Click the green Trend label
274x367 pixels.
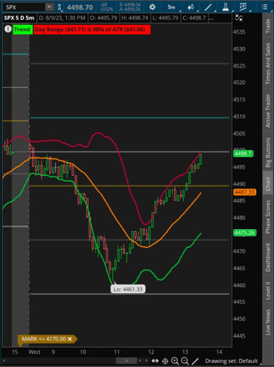coord(22,29)
